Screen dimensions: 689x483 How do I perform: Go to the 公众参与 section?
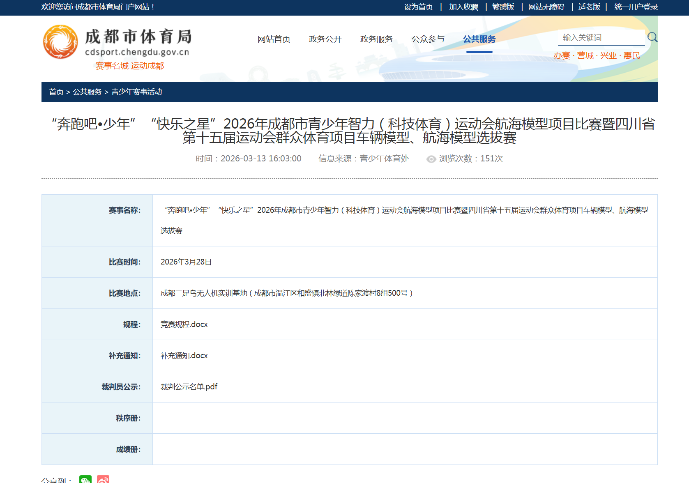[x=428, y=39]
